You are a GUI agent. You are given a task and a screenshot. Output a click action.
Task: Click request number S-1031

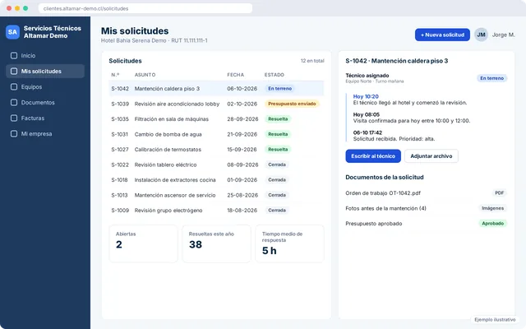click(120, 134)
